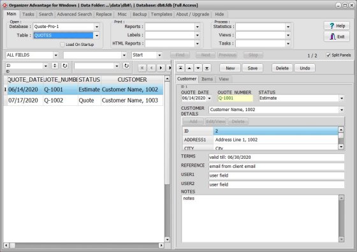Click the Save button

click(252, 68)
